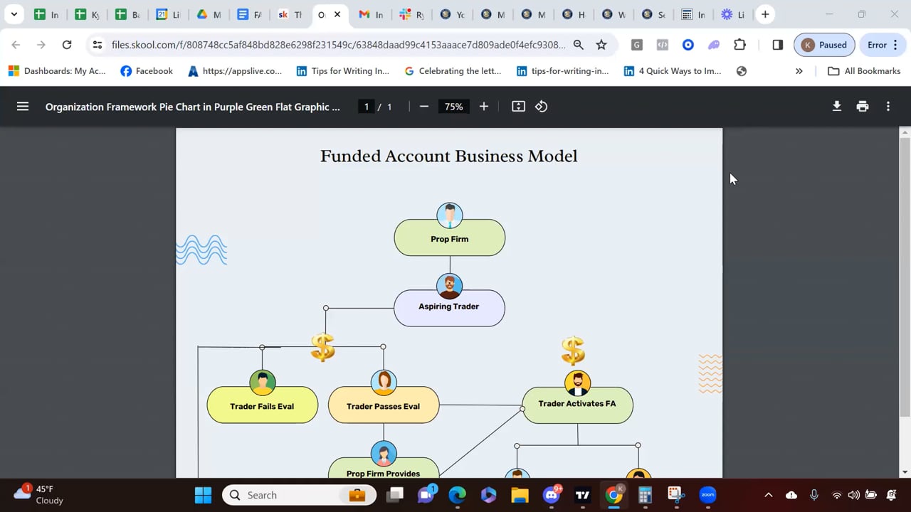Screen dimensions: 911x512
Task: Print the current document
Action: pos(863,106)
